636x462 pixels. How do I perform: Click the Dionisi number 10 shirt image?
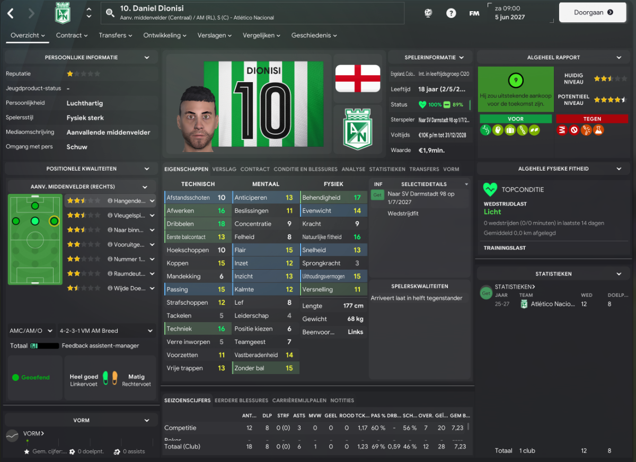tap(264, 104)
